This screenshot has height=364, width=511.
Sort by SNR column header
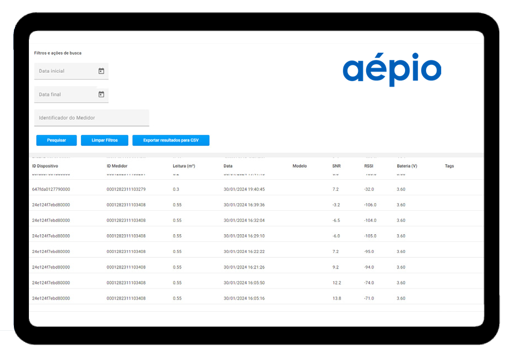pyautogui.click(x=336, y=166)
